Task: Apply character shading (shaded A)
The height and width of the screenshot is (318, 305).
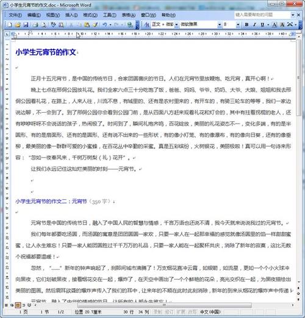Action: (x=282, y=25)
